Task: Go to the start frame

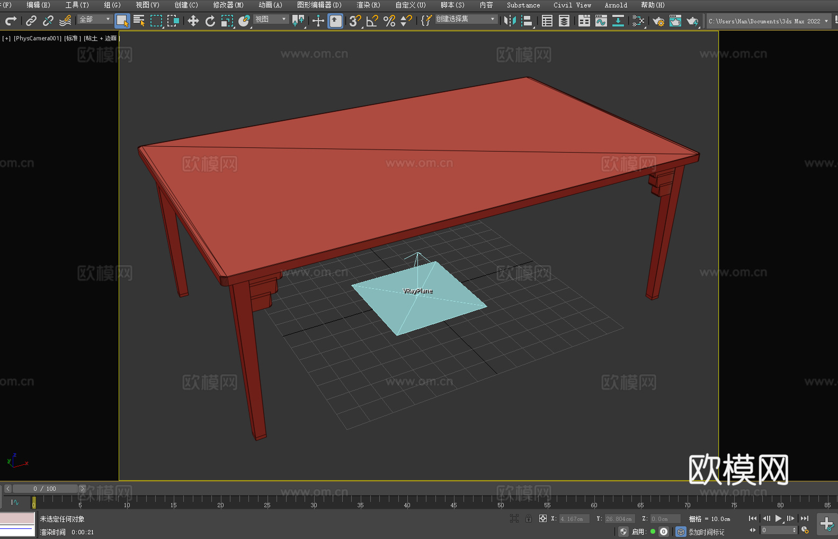Action: click(753, 518)
